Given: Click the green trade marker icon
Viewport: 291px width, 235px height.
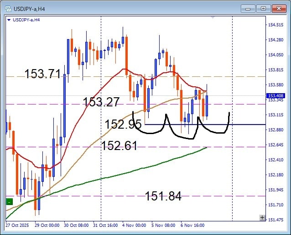Looking at the screenshot, I should point(9,202).
